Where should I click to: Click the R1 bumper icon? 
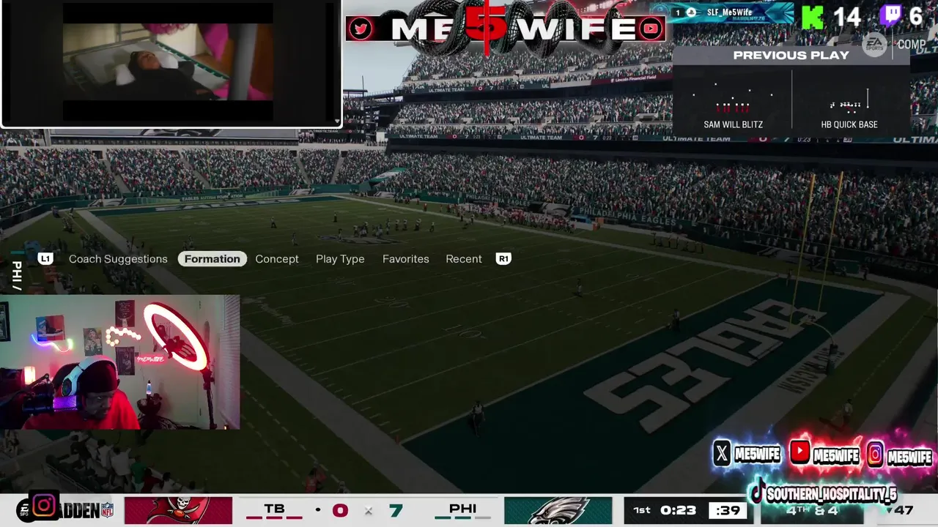point(503,259)
